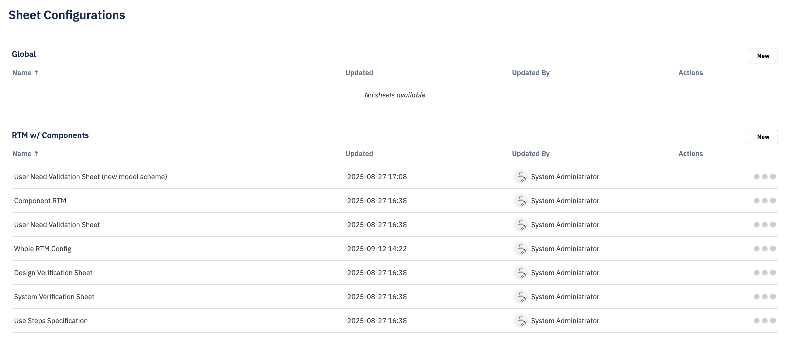Click System Administrator name in Design Verification row
The width and height of the screenshot is (791, 352).
point(565,273)
